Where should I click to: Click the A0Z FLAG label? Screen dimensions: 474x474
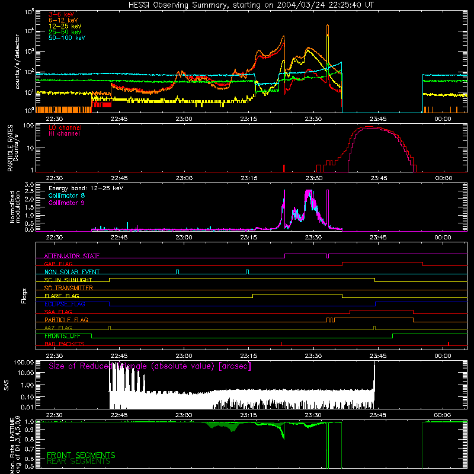click(58, 328)
